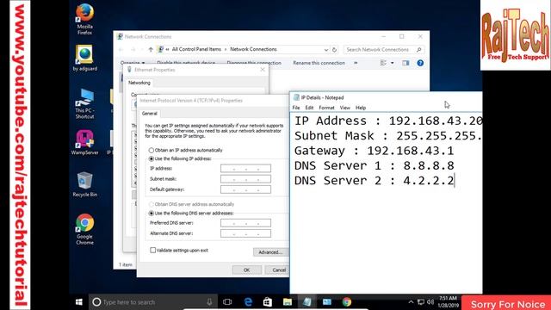
Task: Open volume control tray icon
Action: point(430,302)
